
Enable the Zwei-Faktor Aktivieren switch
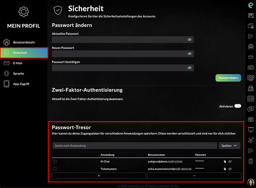238,106
